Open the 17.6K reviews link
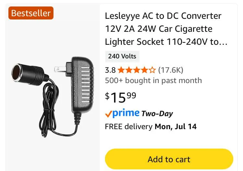The width and height of the screenshot is (243, 171). pyautogui.click(x=170, y=70)
